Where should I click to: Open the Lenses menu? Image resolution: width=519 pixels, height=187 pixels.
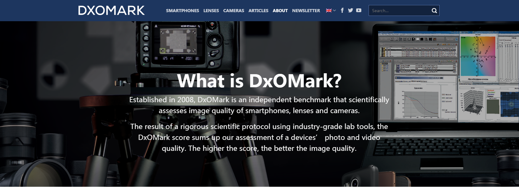point(211,11)
